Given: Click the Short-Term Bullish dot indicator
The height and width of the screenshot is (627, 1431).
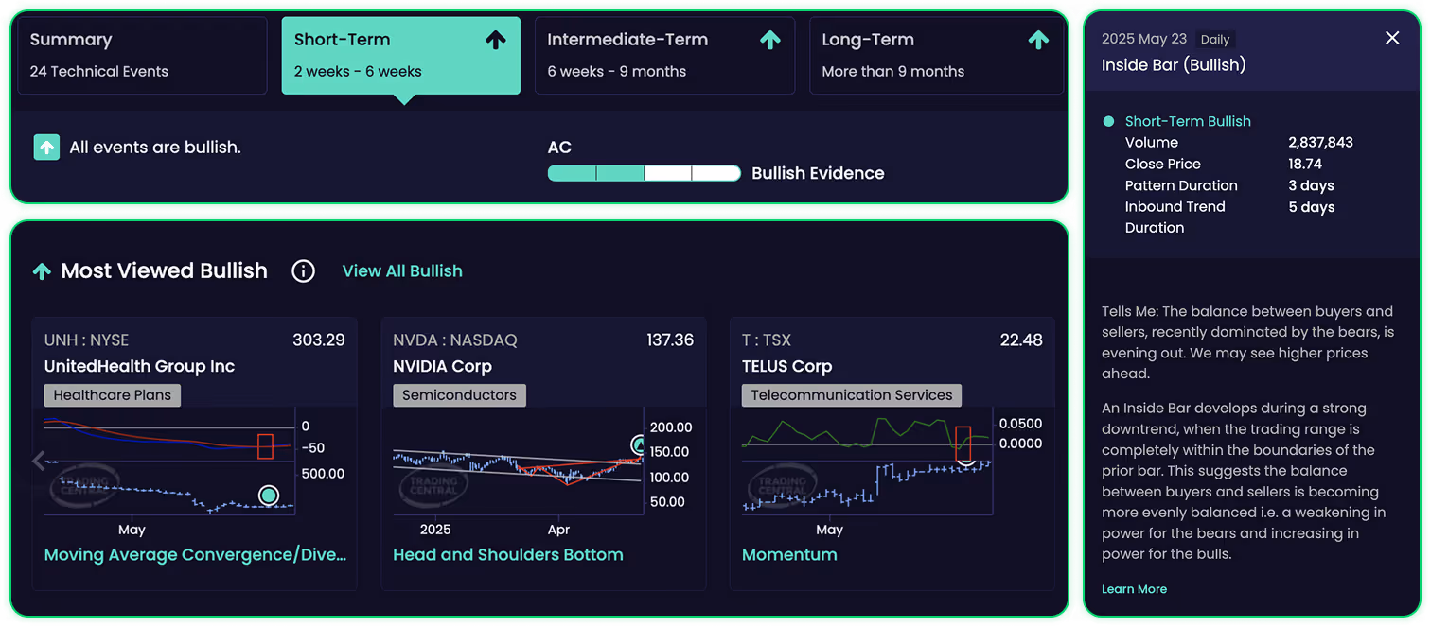Looking at the screenshot, I should 1108,121.
